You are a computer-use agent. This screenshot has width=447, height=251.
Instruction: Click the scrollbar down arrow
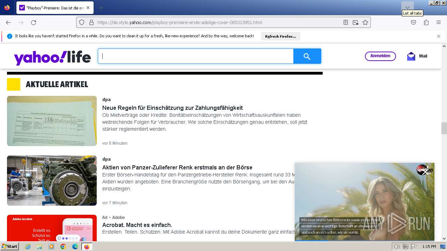[444, 238]
